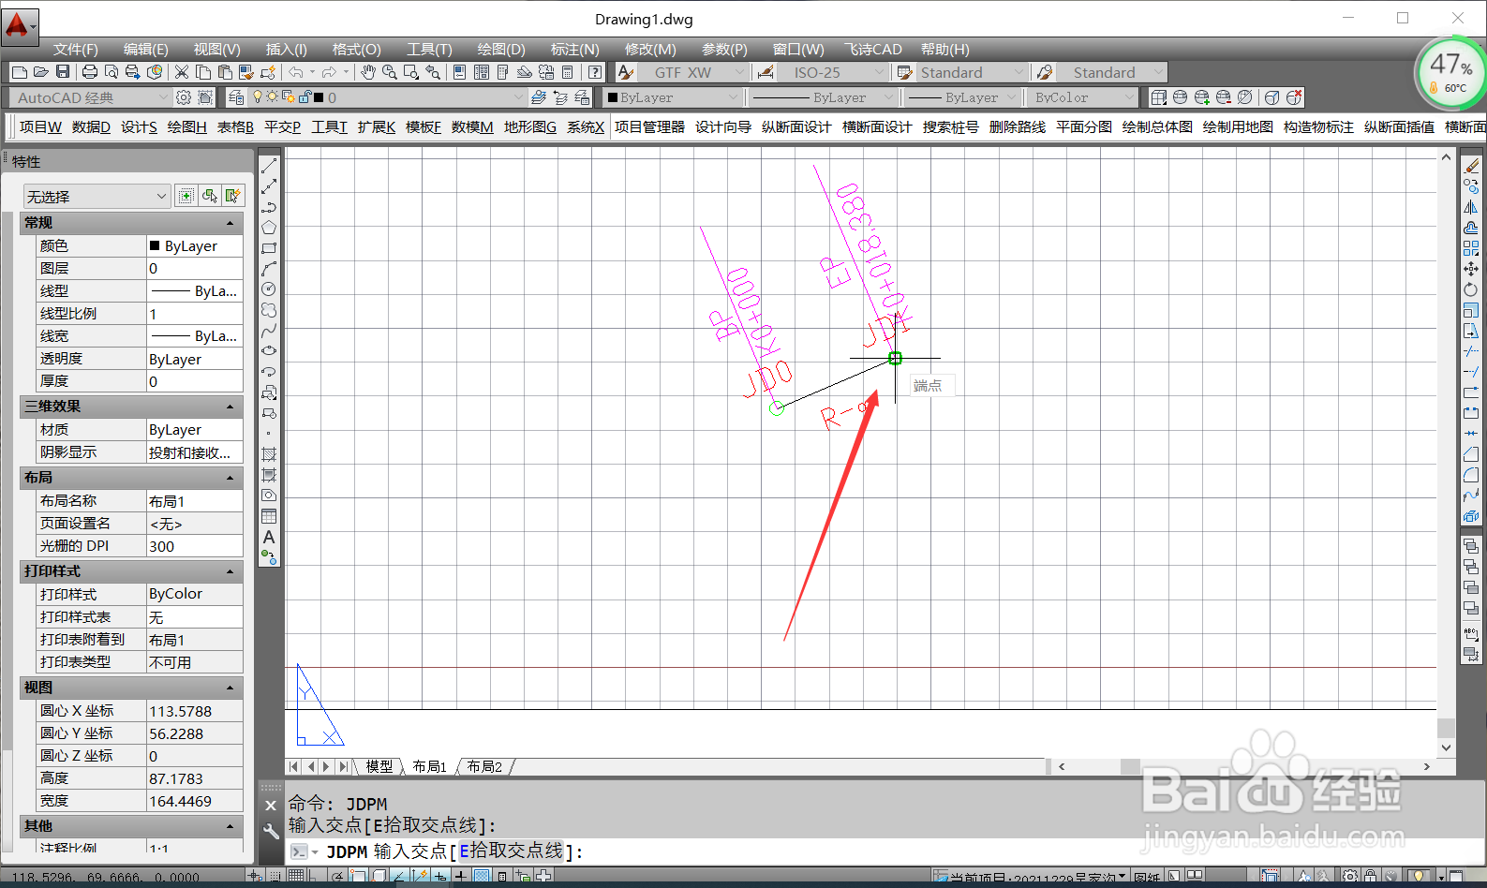This screenshot has height=888, width=1487.
Task: Select the Spline draw tool
Action: [269, 331]
